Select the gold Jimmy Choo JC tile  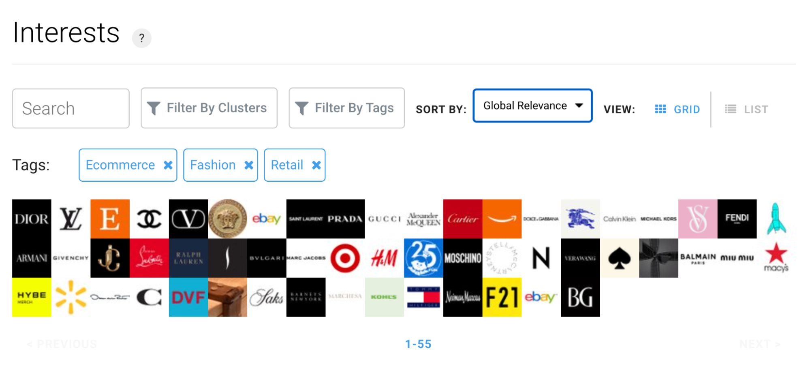pyautogui.click(x=110, y=258)
